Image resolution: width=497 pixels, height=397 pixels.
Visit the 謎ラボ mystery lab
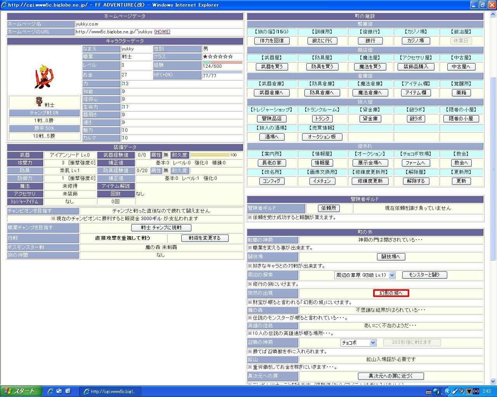(415, 119)
